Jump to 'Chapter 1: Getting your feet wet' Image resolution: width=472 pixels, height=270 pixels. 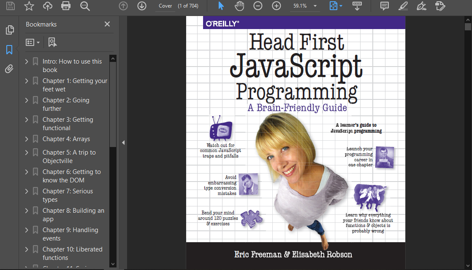[x=75, y=85]
